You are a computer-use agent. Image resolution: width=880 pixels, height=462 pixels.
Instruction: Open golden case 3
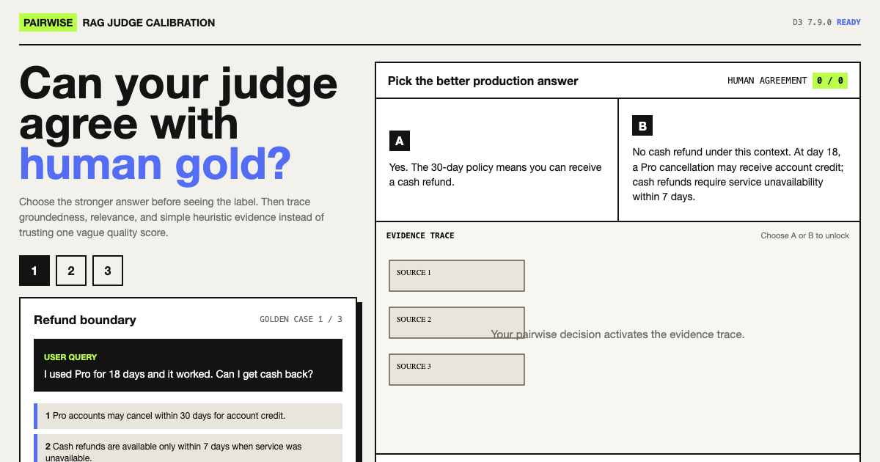pos(108,271)
